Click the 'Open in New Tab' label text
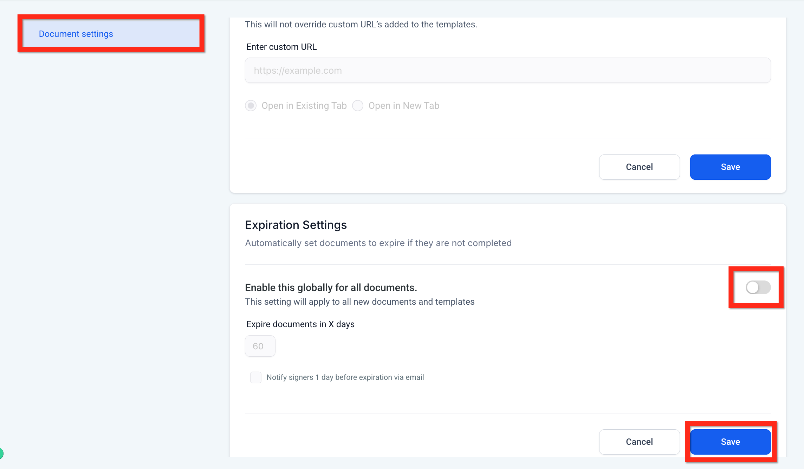The image size is (804, 469). (x=404, y=106)
